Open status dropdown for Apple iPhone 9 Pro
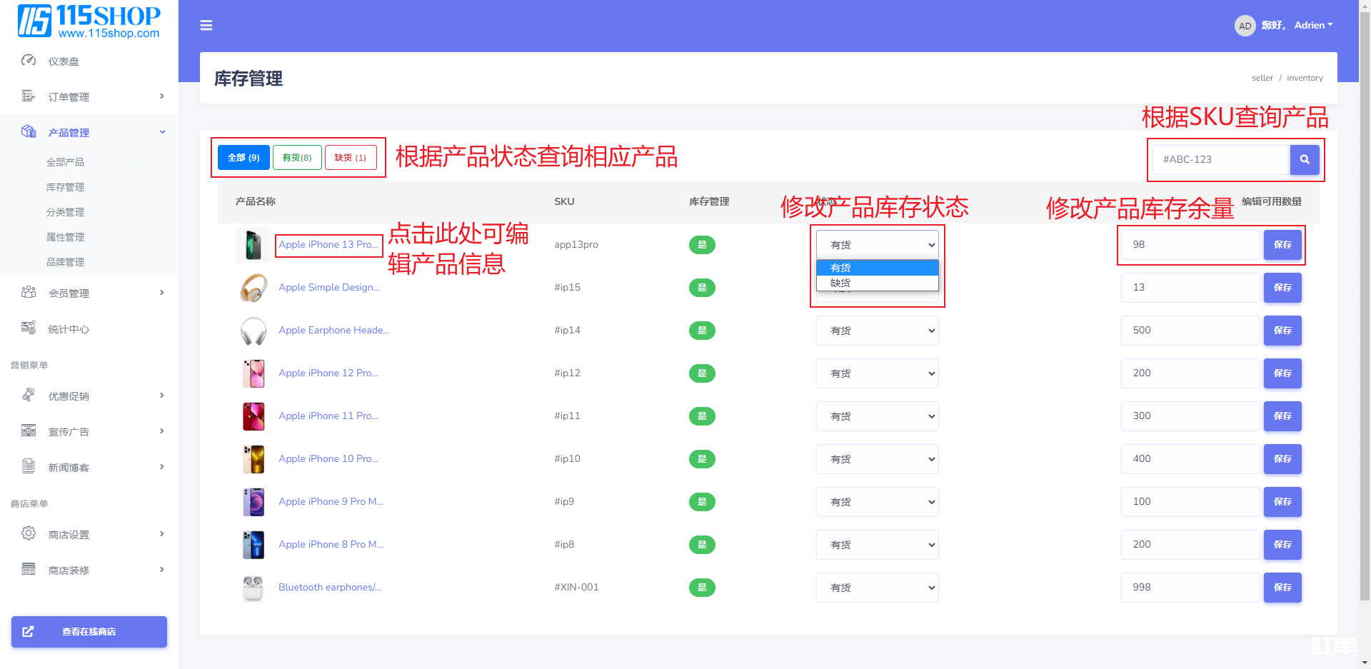The width and height of the screenshot is (1371, 669). click(x=877, y=502)
